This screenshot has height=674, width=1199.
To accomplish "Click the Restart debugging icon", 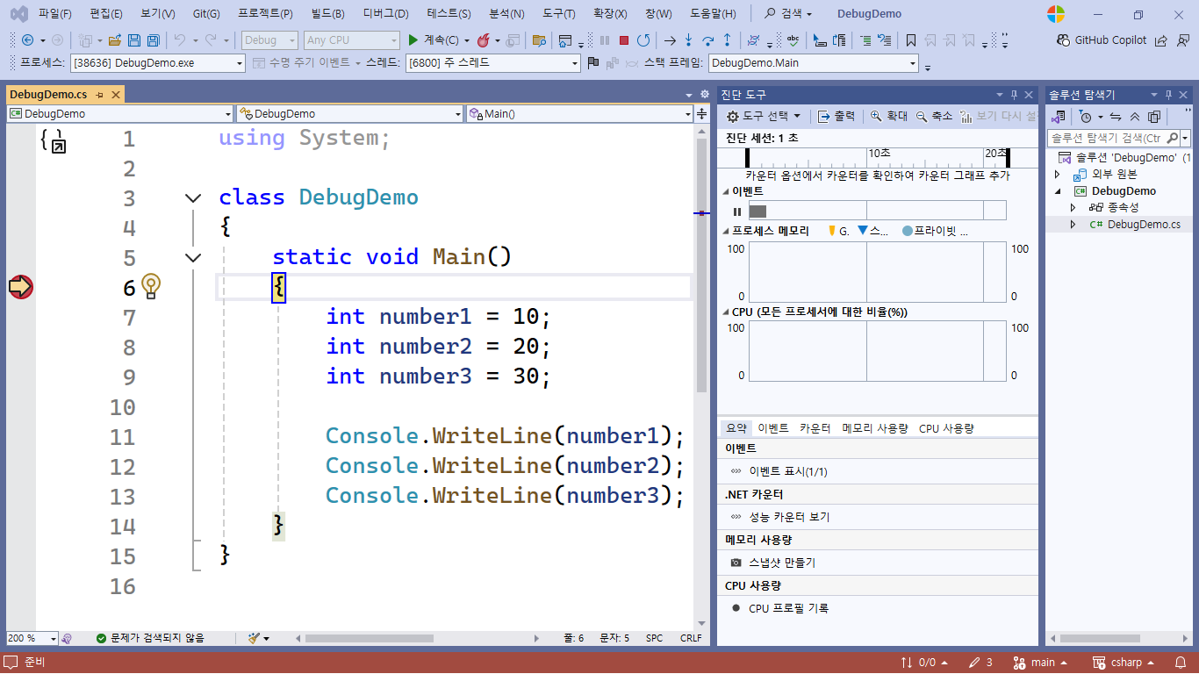I will (x=643, y=40).
